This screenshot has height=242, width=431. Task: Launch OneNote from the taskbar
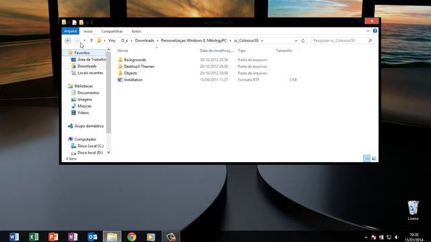point(73,237)
